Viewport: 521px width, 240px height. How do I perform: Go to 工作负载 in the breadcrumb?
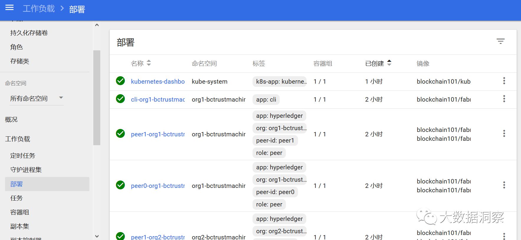tap(39, 9)
